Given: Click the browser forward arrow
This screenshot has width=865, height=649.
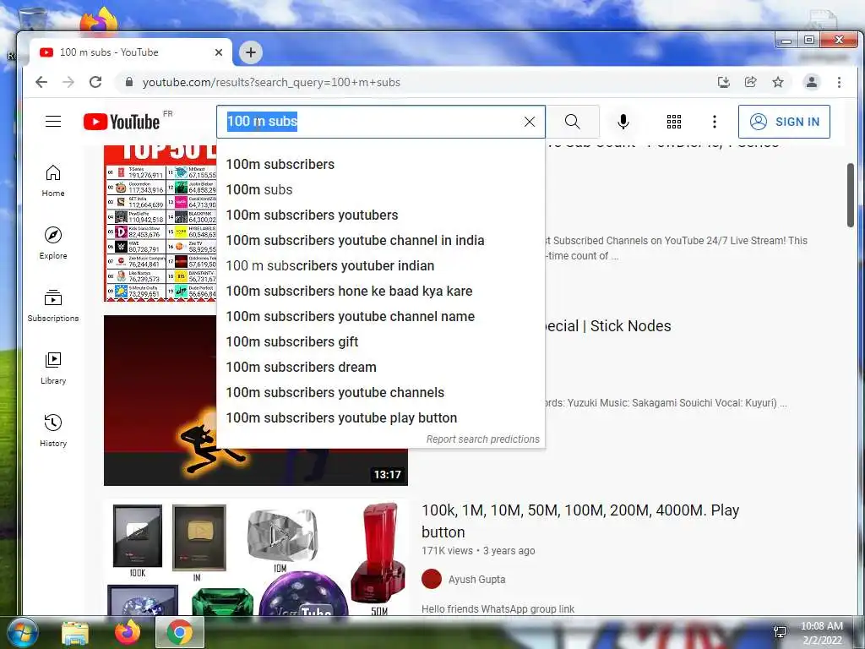Looking at the screenshot, I should (68, 82).
